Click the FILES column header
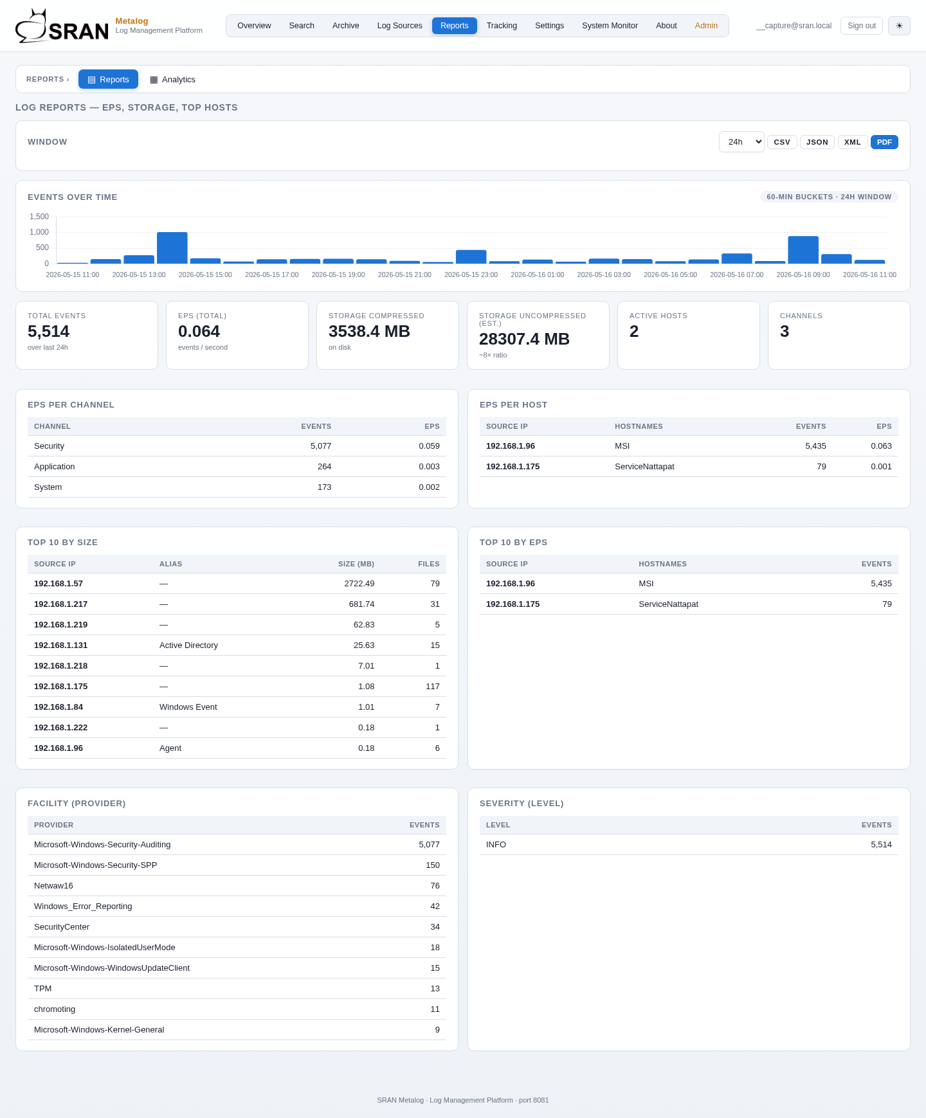 click(x=429, y=564)
